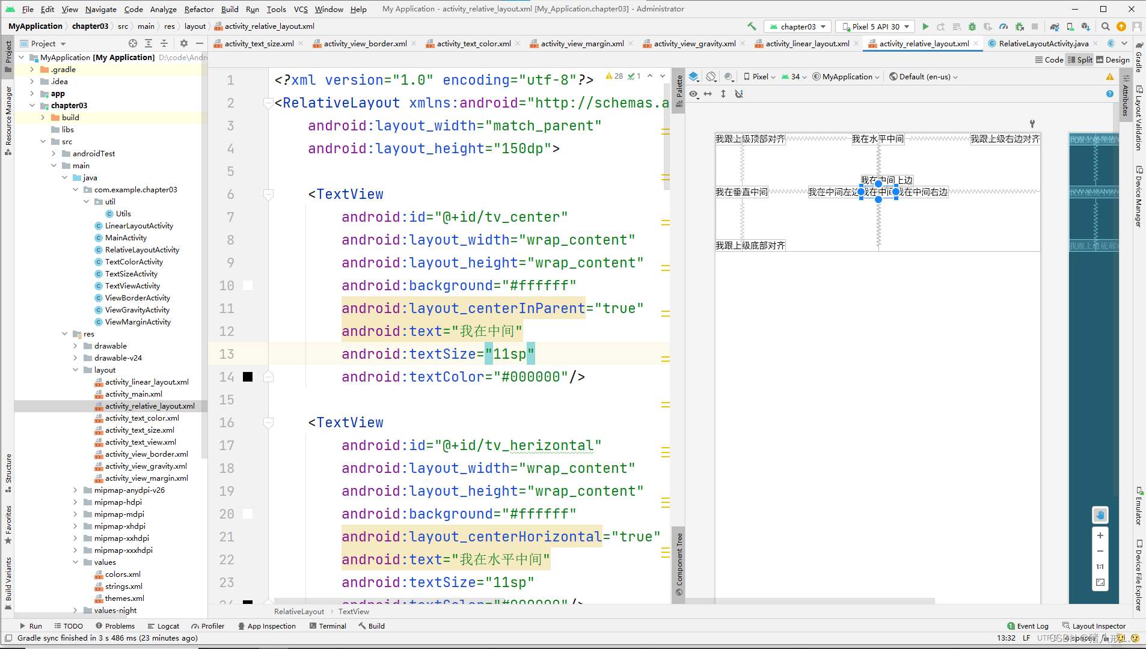The height and width of the screenshot is (649, 1146).
Task: Open the MyApplication theme dropdown
Action: 846,76
